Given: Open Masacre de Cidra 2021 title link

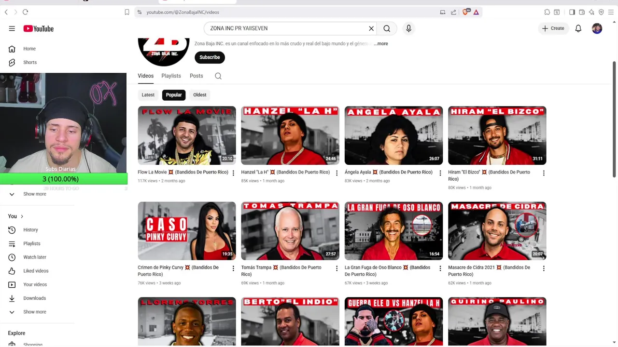Looking at the screenshot, I should pos(489,271).
